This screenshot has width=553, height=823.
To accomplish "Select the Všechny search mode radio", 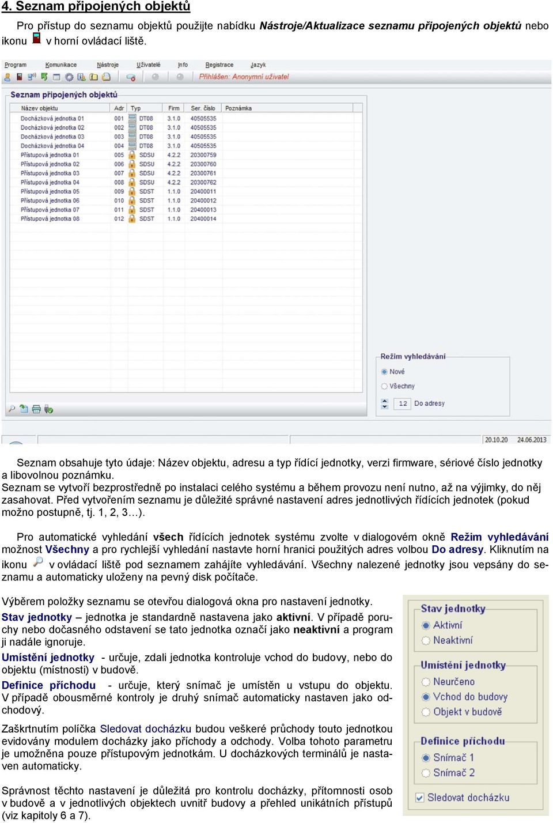I will tap(385, 386).
